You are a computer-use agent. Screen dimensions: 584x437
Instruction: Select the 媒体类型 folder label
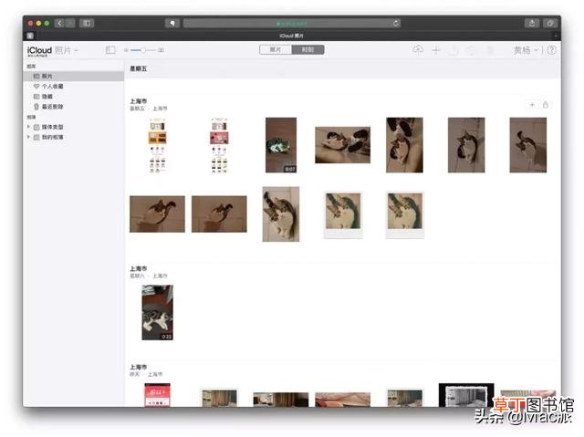(52, 127)
